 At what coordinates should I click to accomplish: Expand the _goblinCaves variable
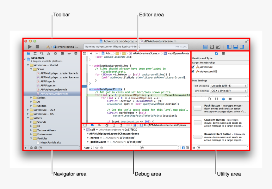(88, 142)
